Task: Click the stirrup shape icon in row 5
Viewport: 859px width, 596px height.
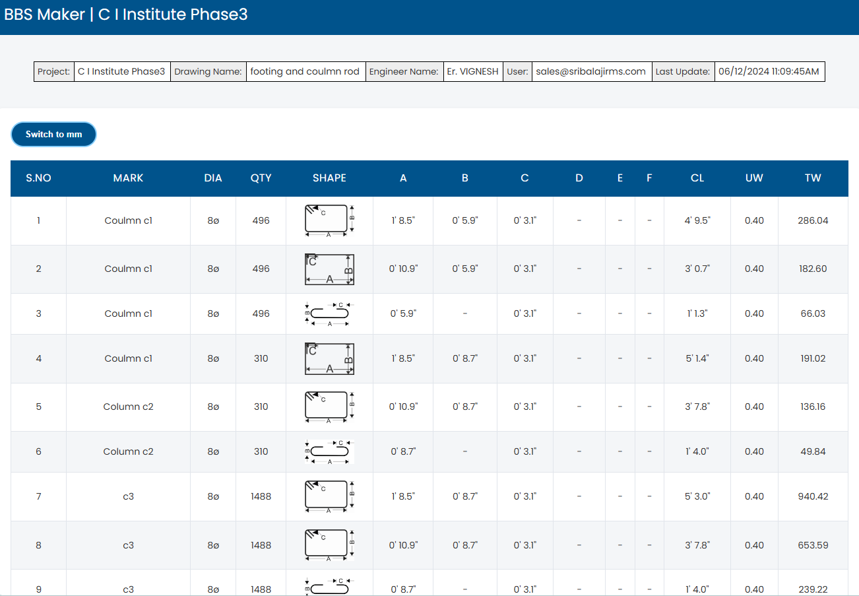Action: click(329, 407)
